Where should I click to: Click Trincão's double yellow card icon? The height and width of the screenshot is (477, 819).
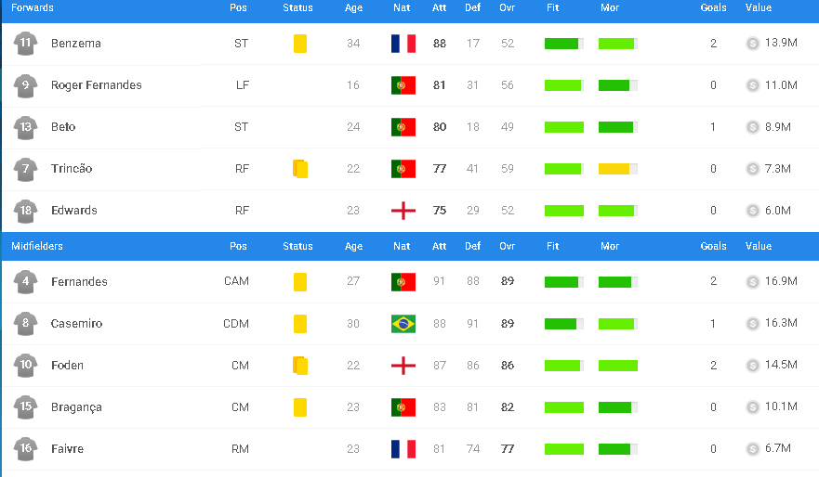tap(300, 169)
